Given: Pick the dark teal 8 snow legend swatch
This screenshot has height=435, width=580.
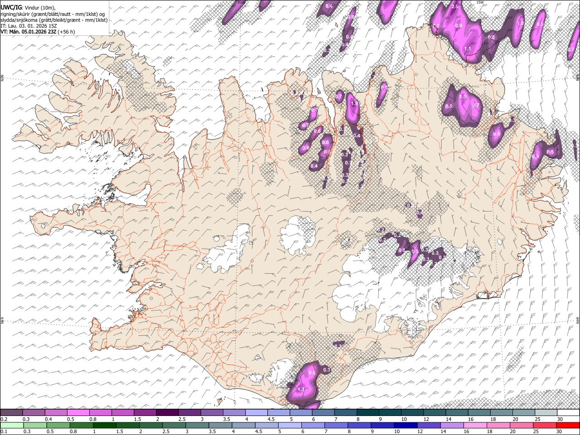Looking at the screenshot, I should click(368, 412).
